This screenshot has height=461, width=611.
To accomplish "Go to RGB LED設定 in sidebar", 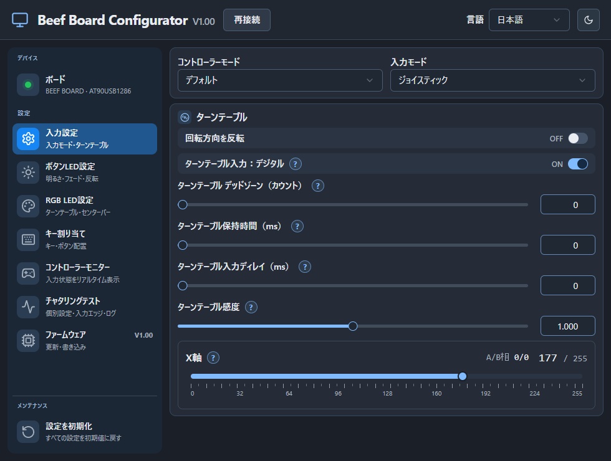I will click(x=85, y=206).
